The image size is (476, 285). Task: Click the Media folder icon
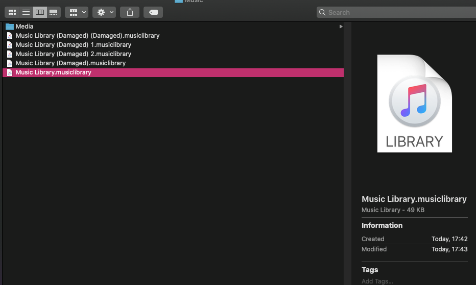[x=10, y=27]
